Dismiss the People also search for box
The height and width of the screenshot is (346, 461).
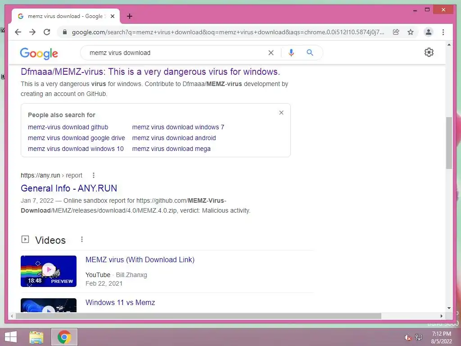pos(281,113)
